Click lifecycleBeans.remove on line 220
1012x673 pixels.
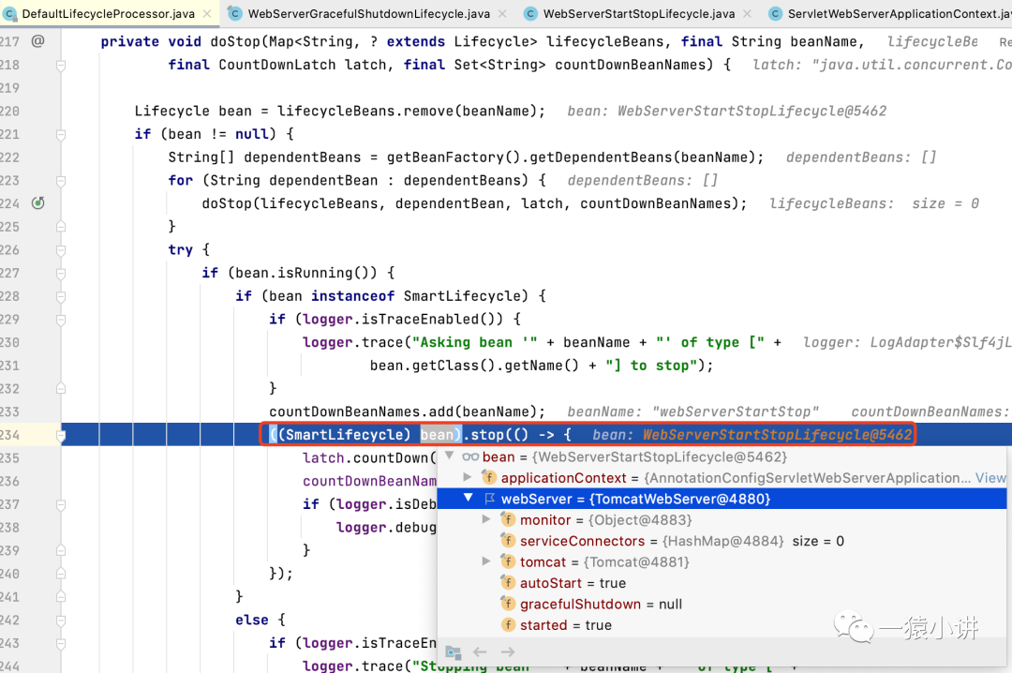click(365, 112)
